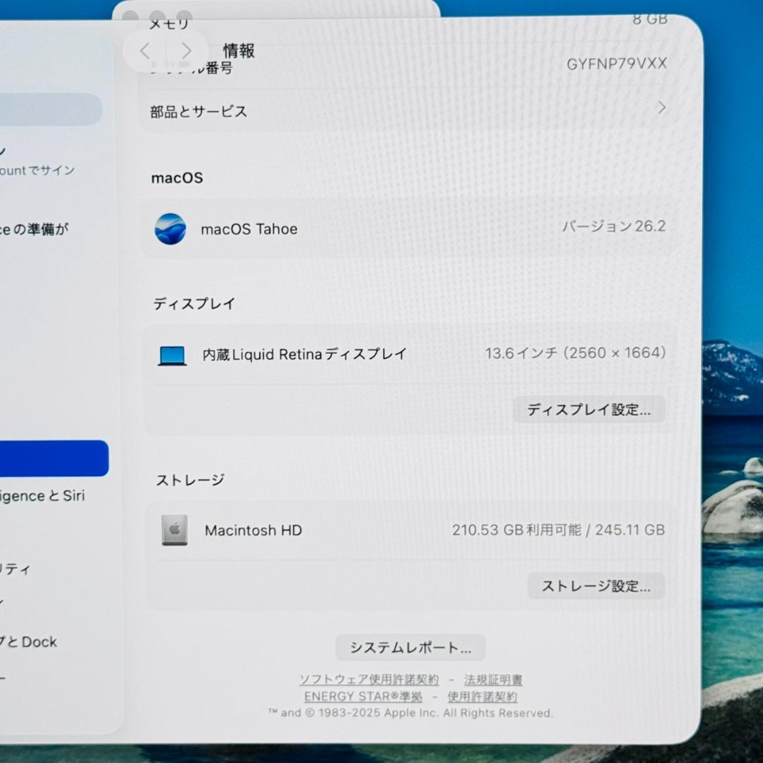
Task: Click the Macintosh HD drive icon
Action: [174, 531]
